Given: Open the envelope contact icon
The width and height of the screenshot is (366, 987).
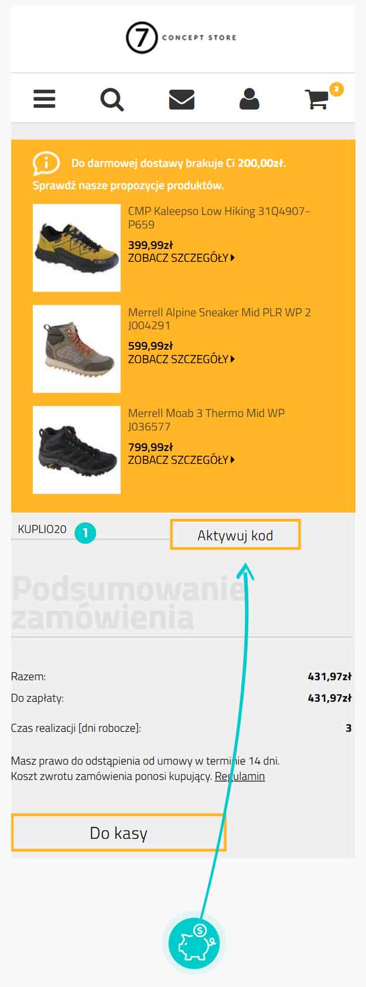Looking at the screenshot, I should coord(182,100).
